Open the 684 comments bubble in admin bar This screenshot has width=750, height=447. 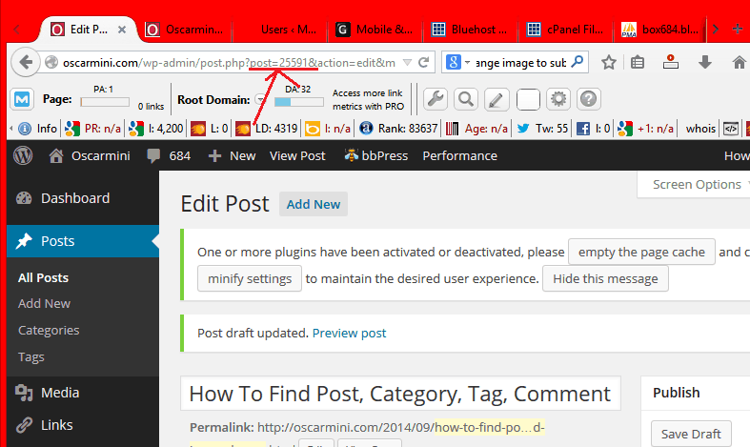point(169,155)
